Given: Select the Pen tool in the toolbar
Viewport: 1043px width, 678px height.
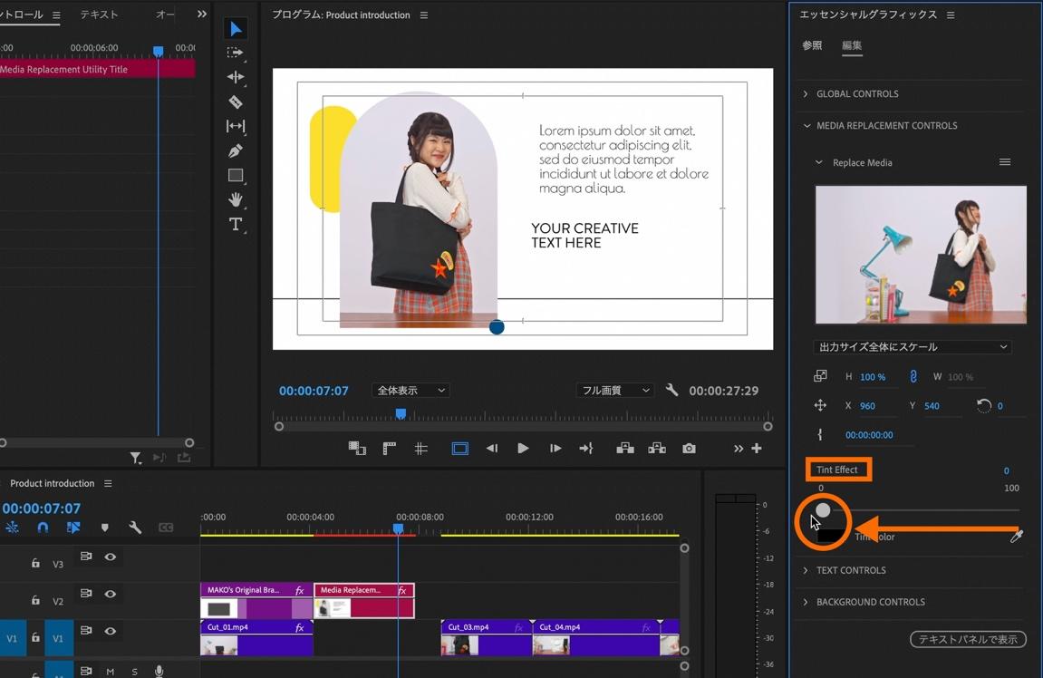Looking at the screenshot, I should click(236, 150).
